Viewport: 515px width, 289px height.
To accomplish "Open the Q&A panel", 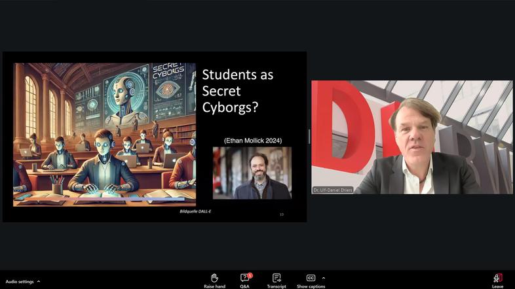I will [x=244, y=280].
